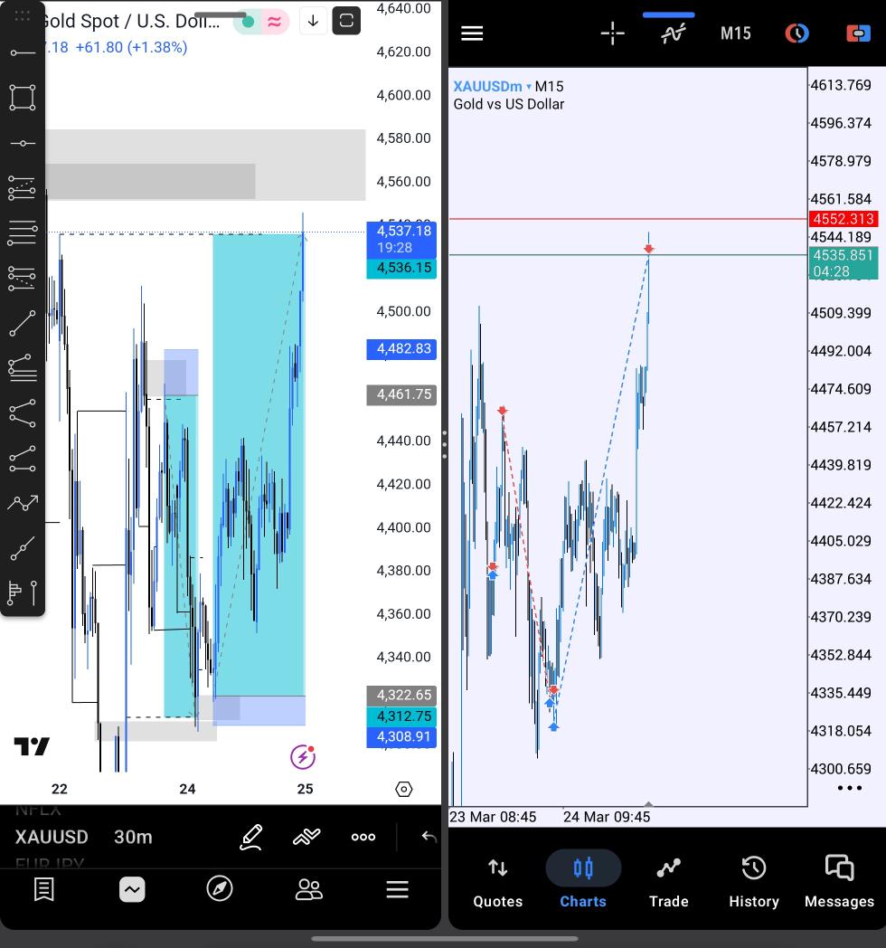
Task: Toggle the pink approximate indicator pill
Action: tap(274, 22)
